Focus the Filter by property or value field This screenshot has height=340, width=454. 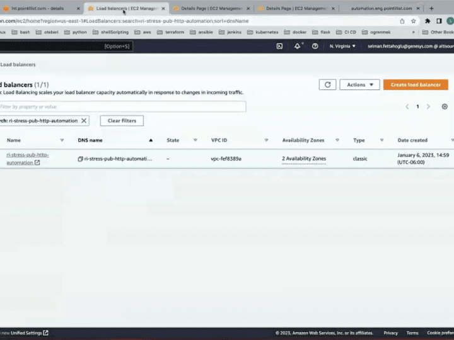point(123,106)
